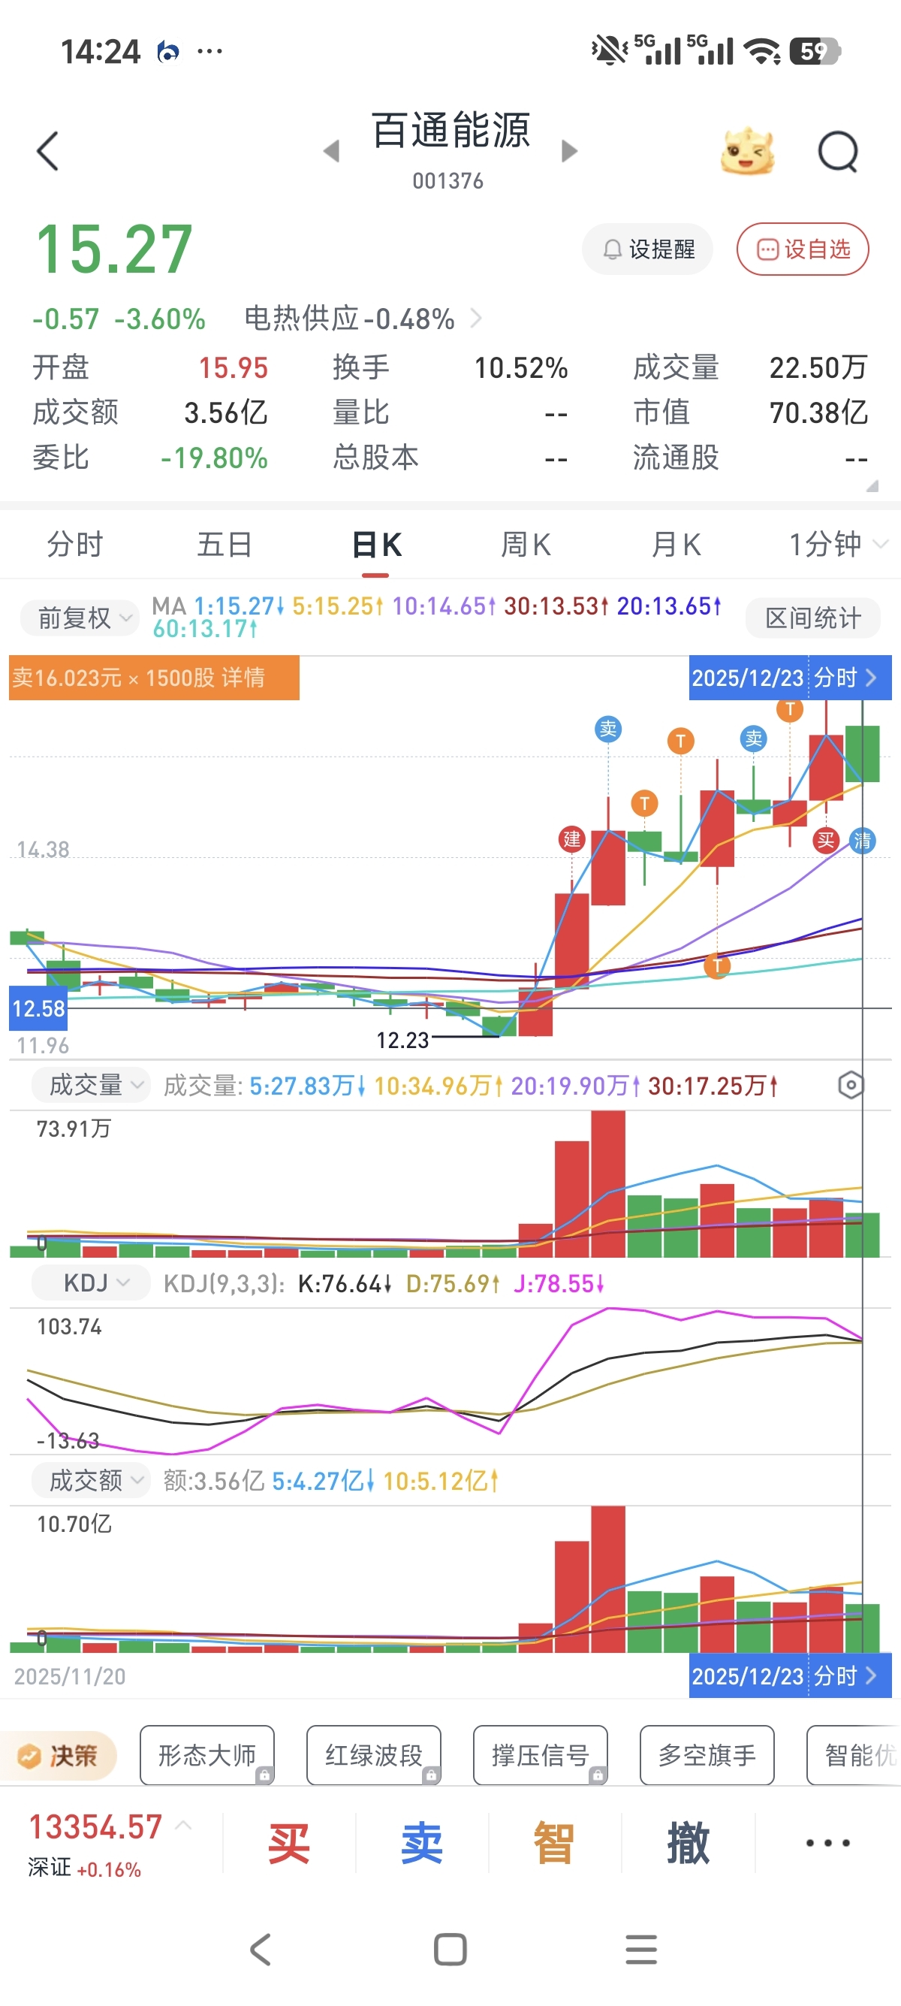Expand quote details corner triangle
The image size is (901, 2006).
click(872, 486)
